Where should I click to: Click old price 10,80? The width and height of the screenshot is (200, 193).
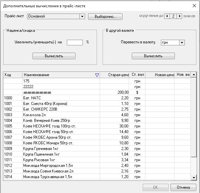115,143
